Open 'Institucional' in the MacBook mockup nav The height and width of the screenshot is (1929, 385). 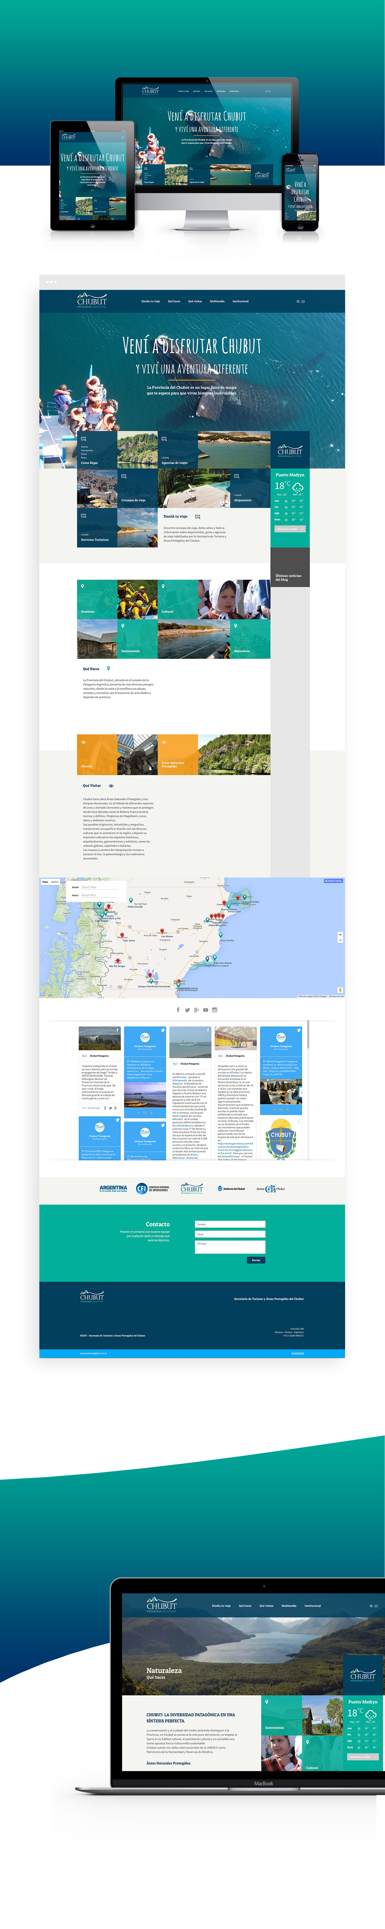(x=312, y=1605)
